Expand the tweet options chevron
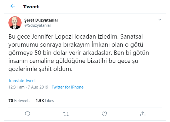The image size is (170, 122). [x=160, y=20]
